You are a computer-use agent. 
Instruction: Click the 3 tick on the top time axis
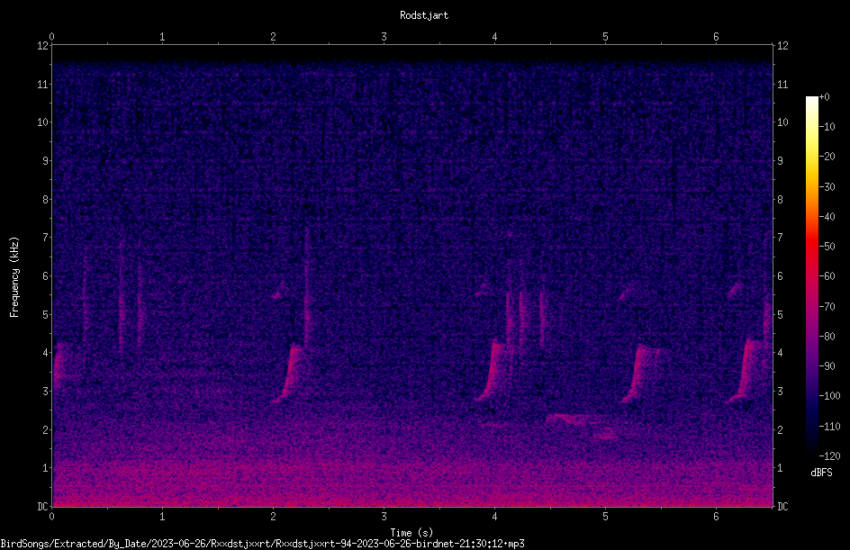click(x=384, y=37)
